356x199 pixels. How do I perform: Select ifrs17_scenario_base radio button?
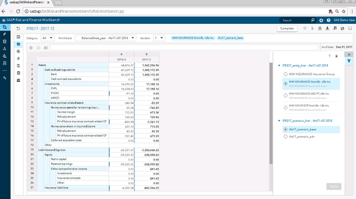click(285, 129)
